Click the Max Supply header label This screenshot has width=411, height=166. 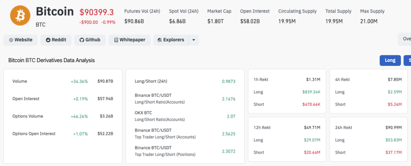[372, 11]
